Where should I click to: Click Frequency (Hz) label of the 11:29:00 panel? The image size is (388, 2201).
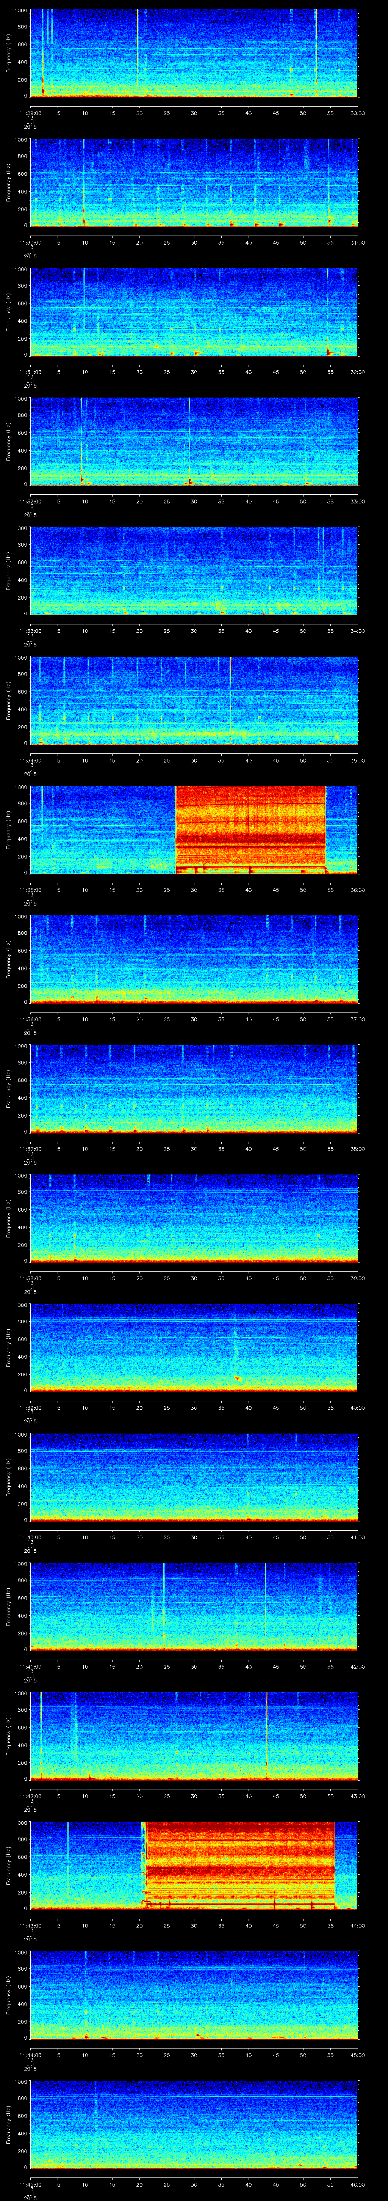tap(9, 53)
